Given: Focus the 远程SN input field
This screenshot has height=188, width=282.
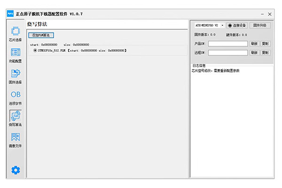Looking at the screenshot, I should tap(228, 53).
